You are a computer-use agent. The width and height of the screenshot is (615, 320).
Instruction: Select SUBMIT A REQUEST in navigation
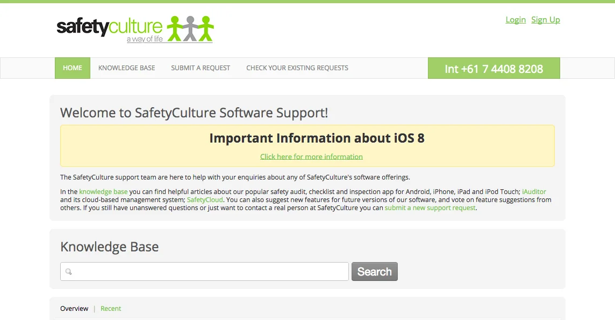click(x=201, y=68)
